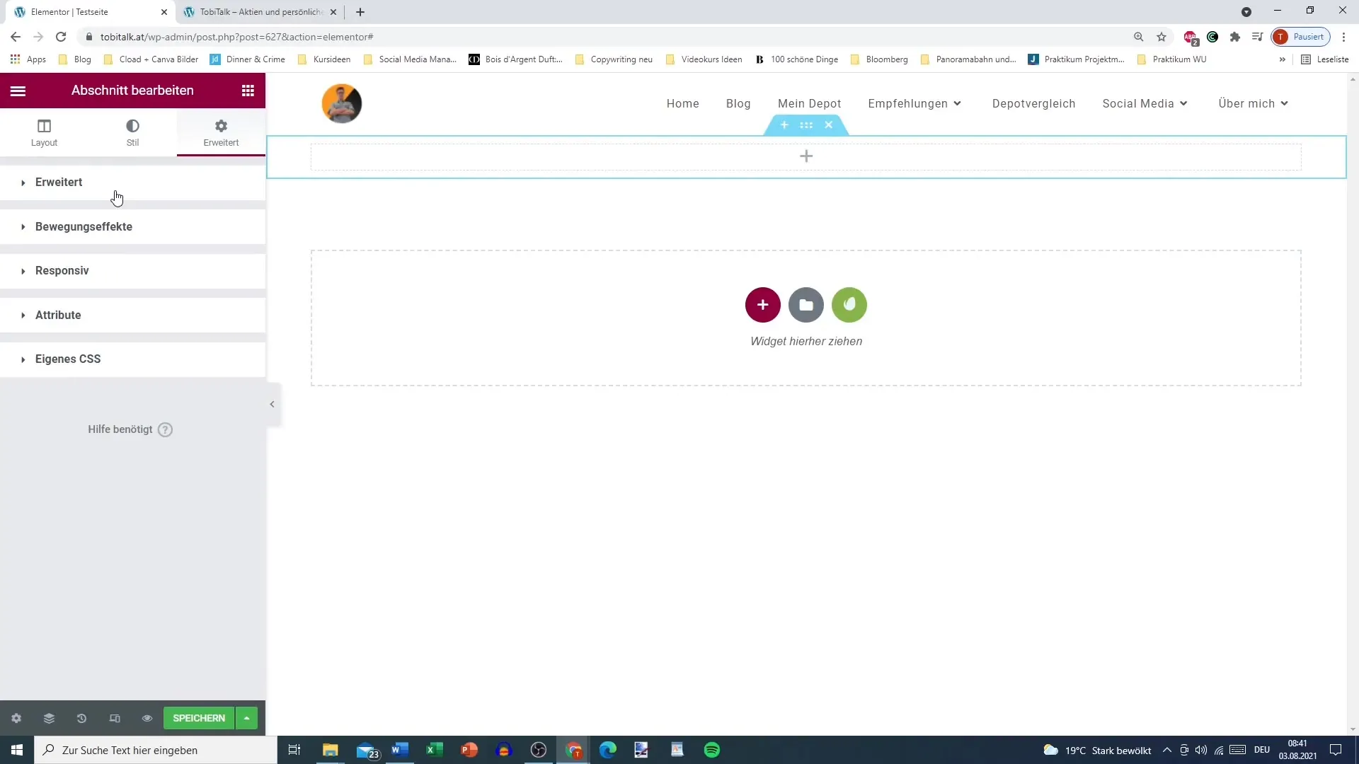1359x764 pixels.
Task: Click the site logo avatar
Action: coord(342,103)
